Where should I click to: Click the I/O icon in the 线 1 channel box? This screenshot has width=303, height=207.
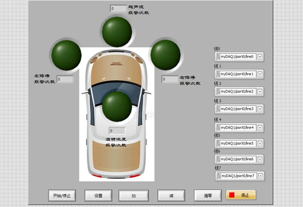pyautogui.click(x=218, y=74)
